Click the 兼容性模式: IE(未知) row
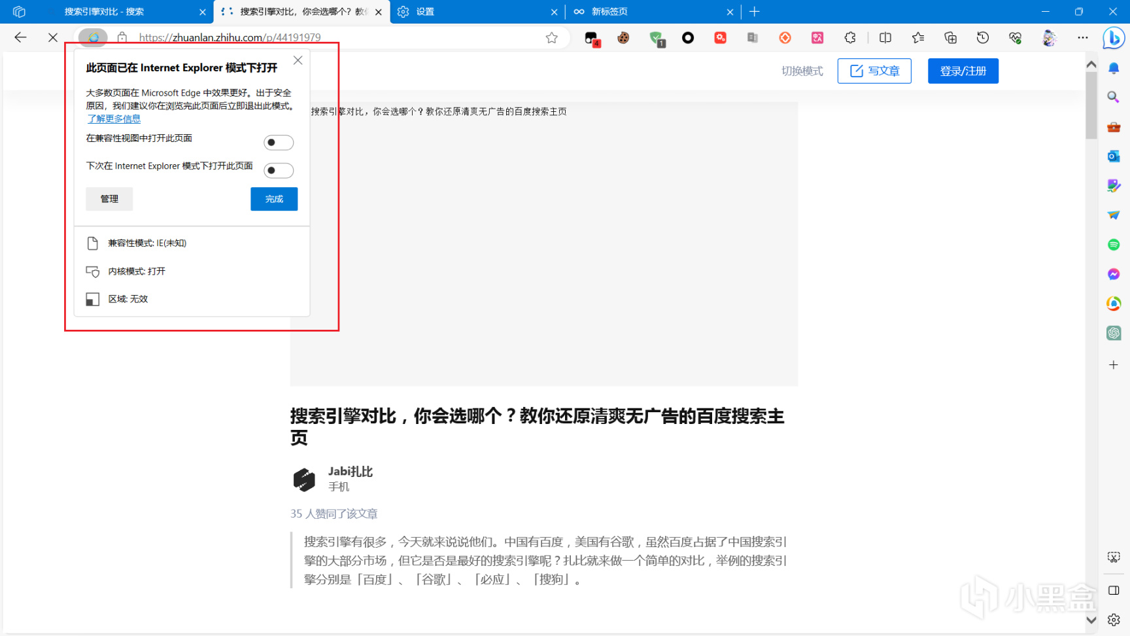The width and height of the screenshot is (1130, 636). point(192,243)
